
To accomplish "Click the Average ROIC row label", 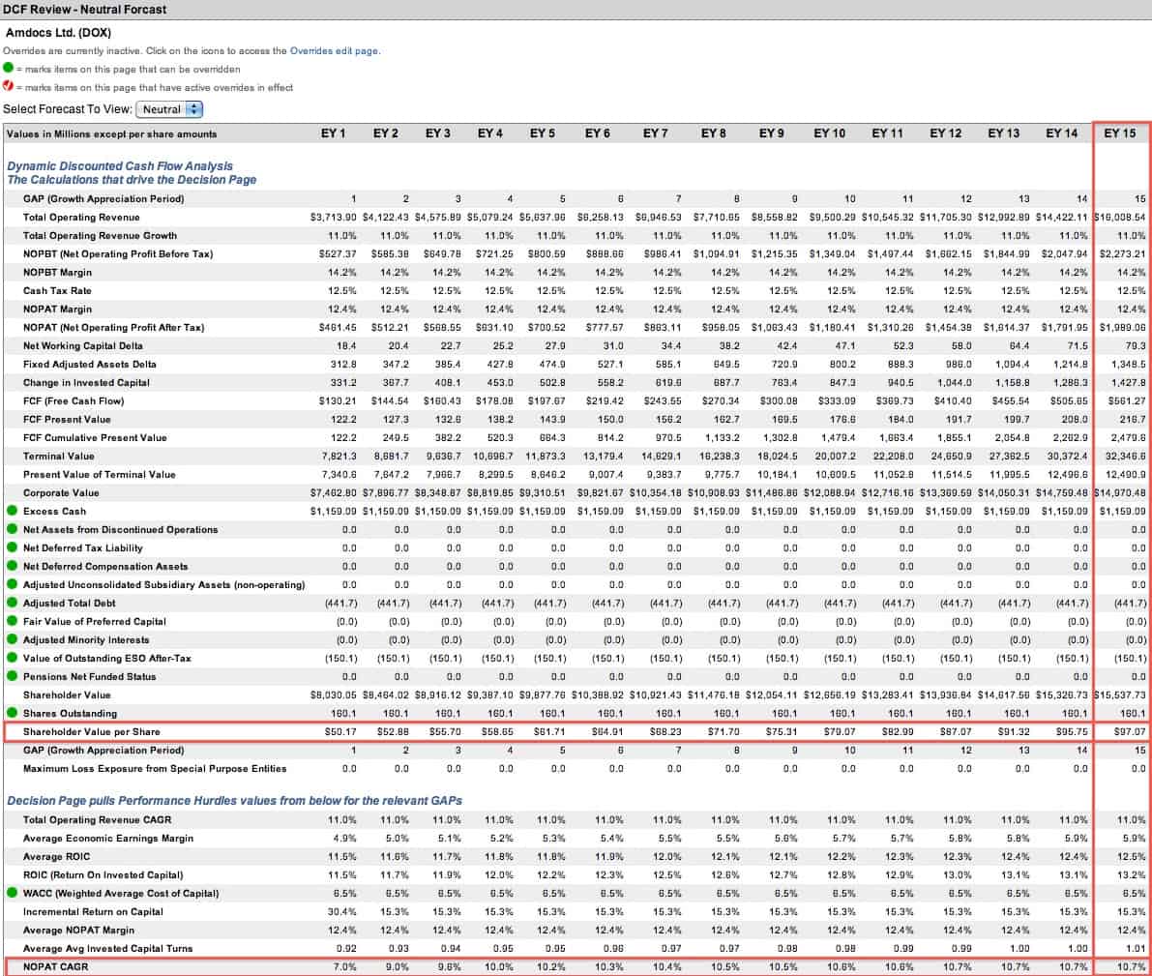I will (x=56, y=856).
